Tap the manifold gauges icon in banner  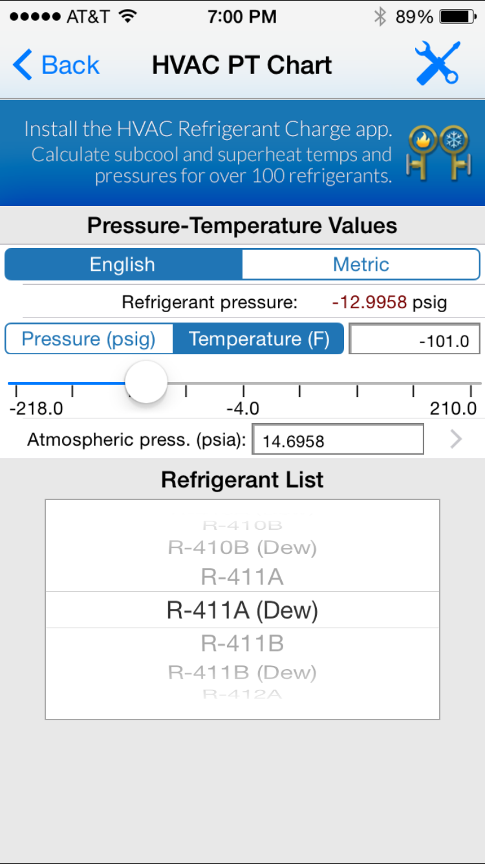tap(438, 152)
